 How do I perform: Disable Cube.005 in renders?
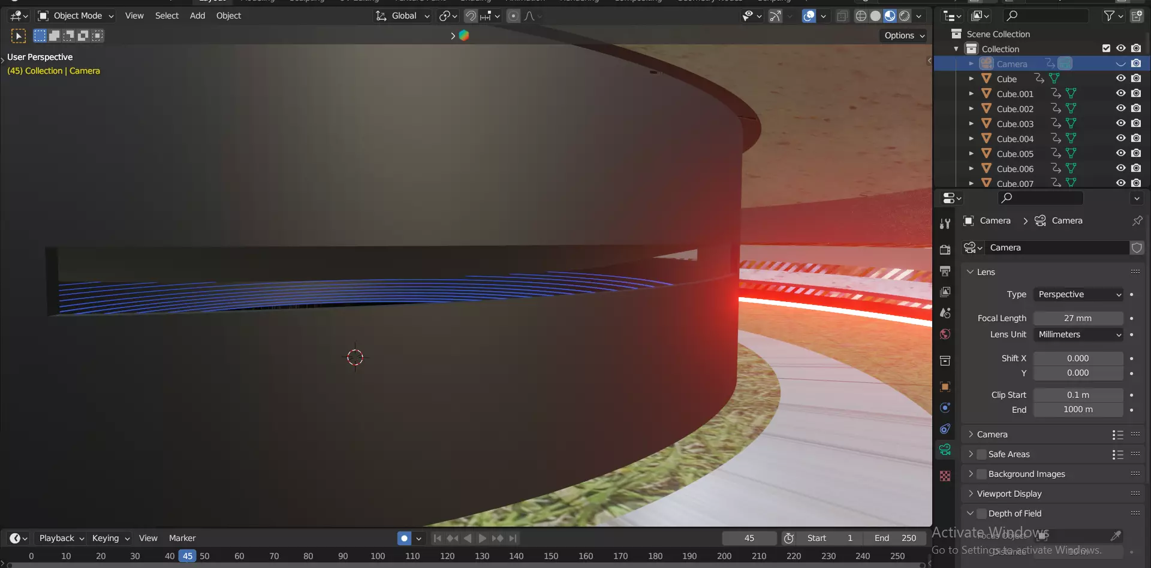coord(1136,153)
